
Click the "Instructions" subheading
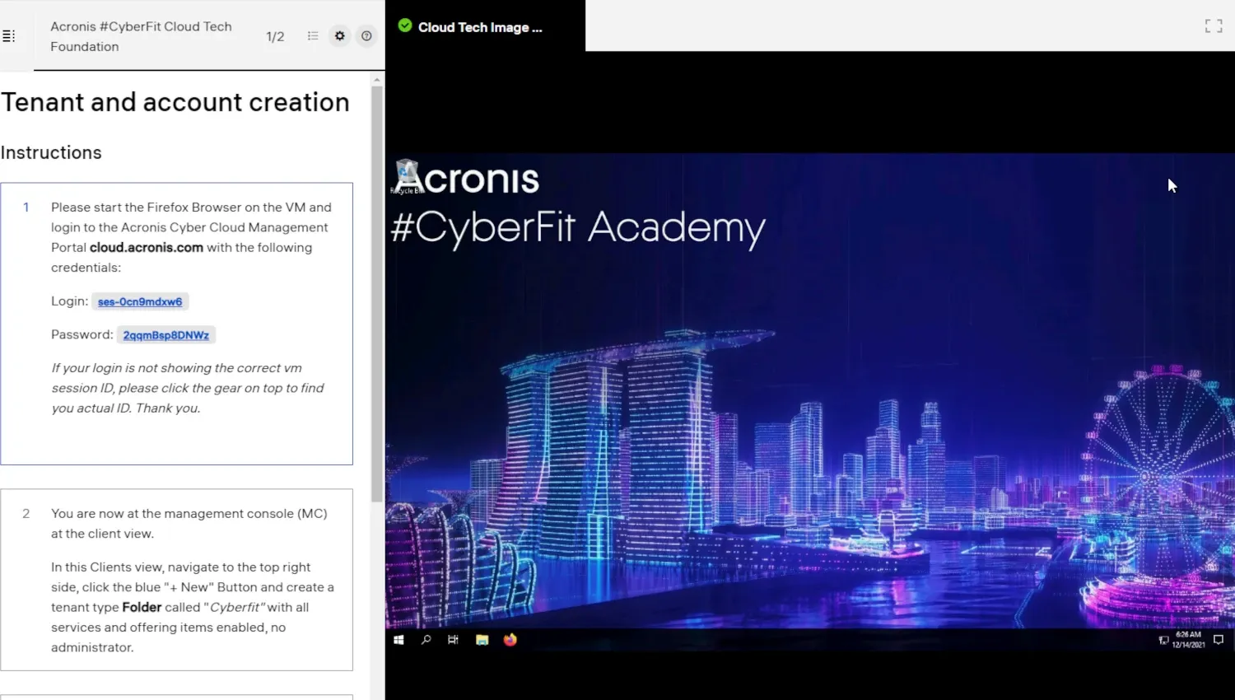tap(51, 152)
